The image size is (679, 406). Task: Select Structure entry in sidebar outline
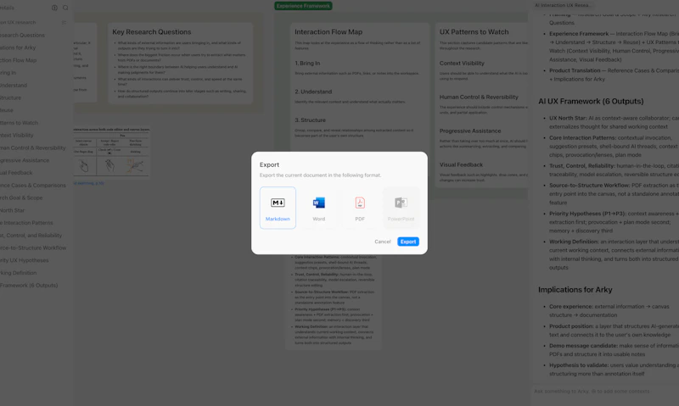(10, 97)
